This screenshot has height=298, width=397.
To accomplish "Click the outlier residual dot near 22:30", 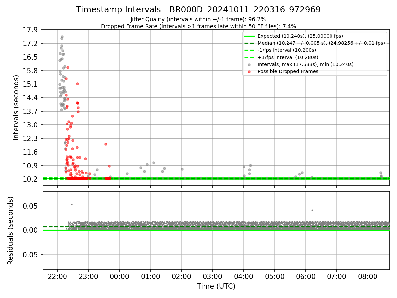I will (72, 204).
